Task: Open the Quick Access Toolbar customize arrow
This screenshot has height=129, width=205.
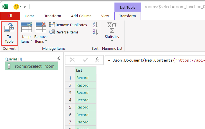Action: 25,7
